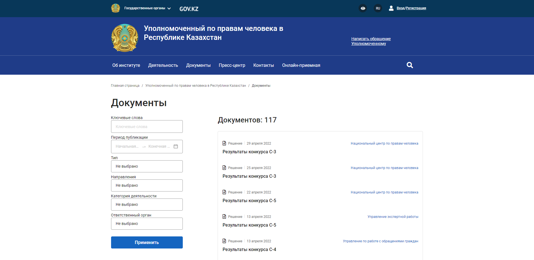Open calendar icon in publication period field
Image resolution: width=534 pixels, height=260 pixels.
(176, 146)
